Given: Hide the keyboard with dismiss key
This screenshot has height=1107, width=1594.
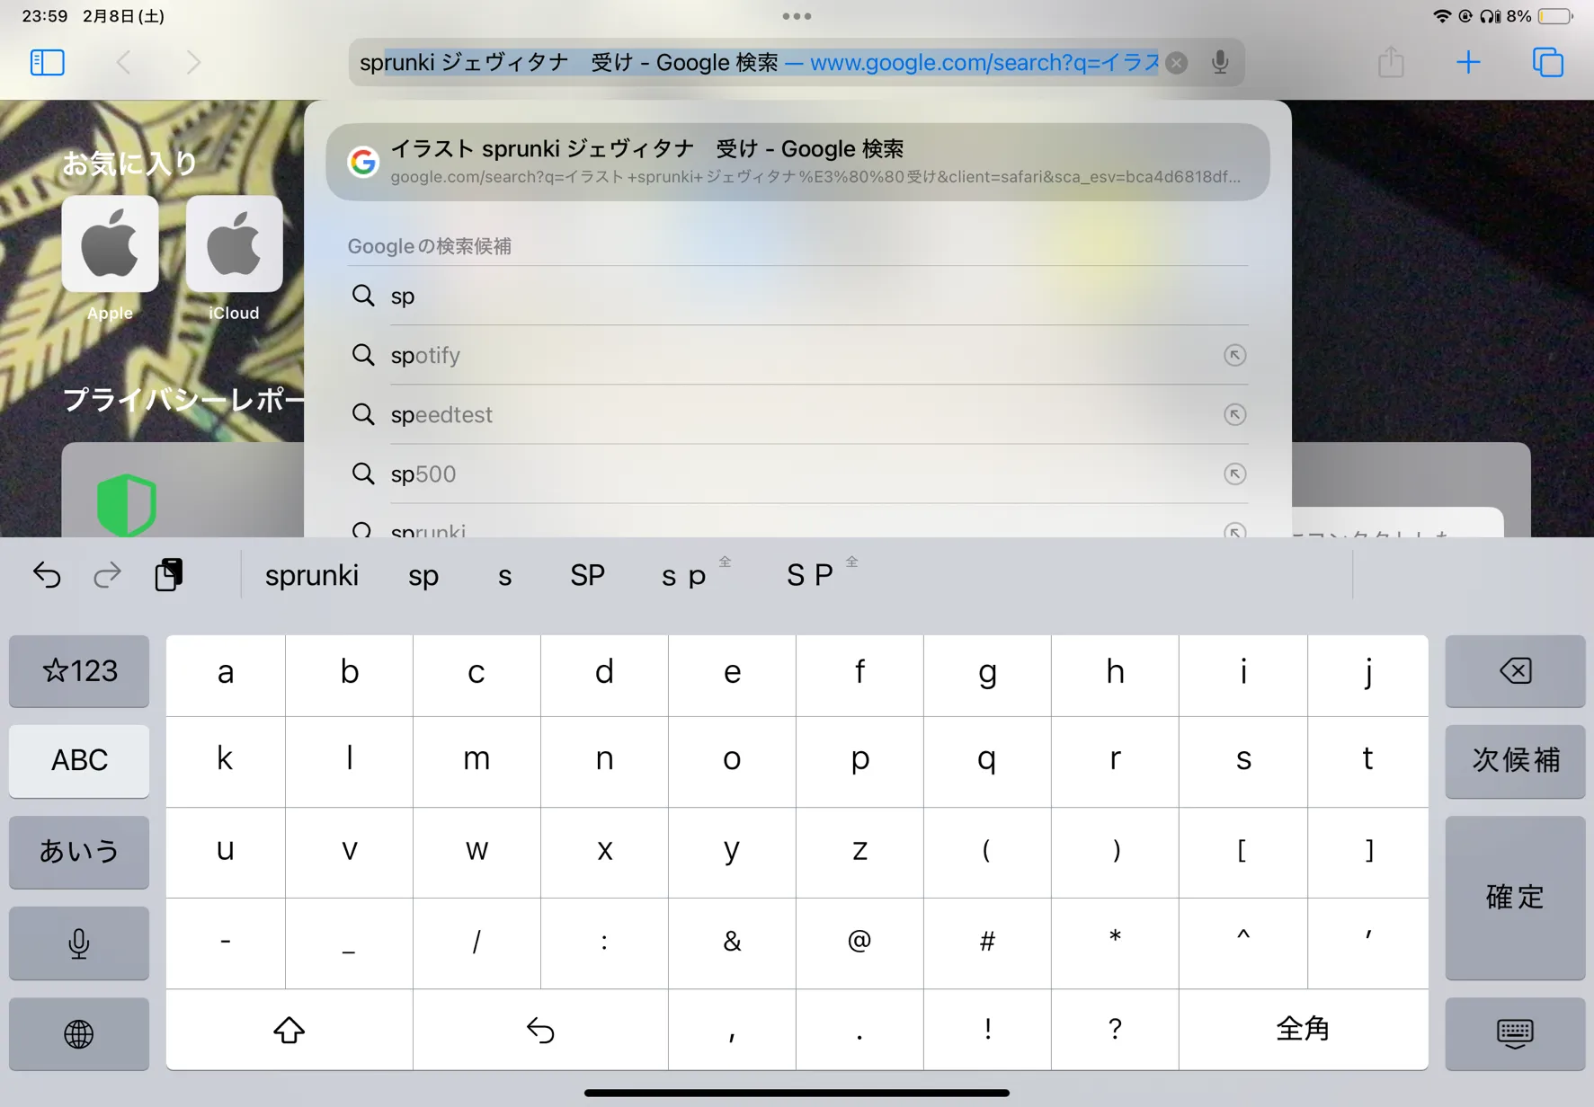Looking at the screenshot, I should pyautogui.click(x=1515, y=1033).
